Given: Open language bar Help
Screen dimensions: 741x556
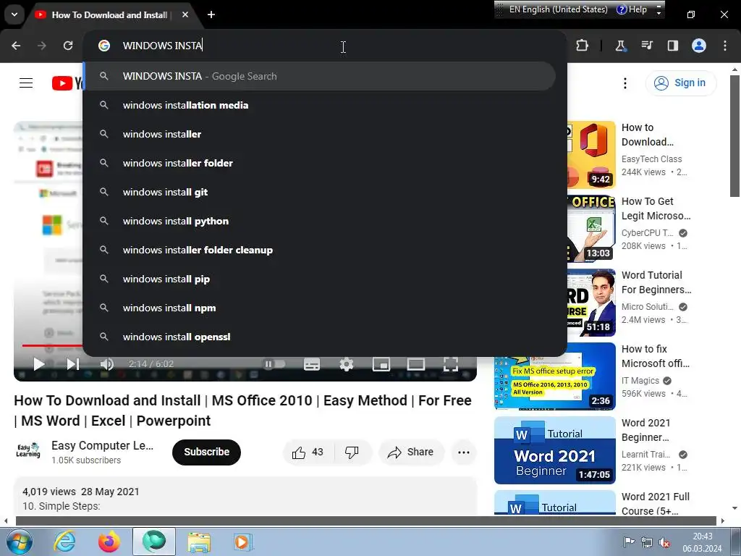Looking at the screenshot, I should (632, 9).
